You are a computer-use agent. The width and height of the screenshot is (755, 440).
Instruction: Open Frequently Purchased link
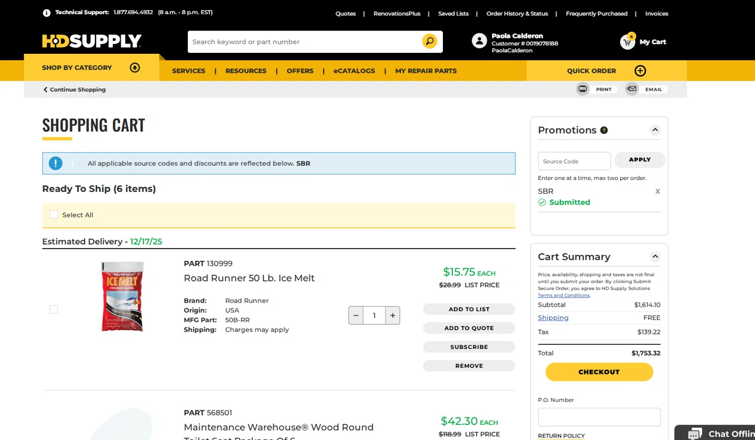click(x=596, y=14)
